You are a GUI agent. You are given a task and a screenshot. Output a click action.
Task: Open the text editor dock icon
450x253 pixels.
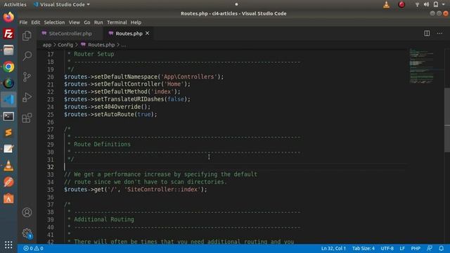(8, 149)
